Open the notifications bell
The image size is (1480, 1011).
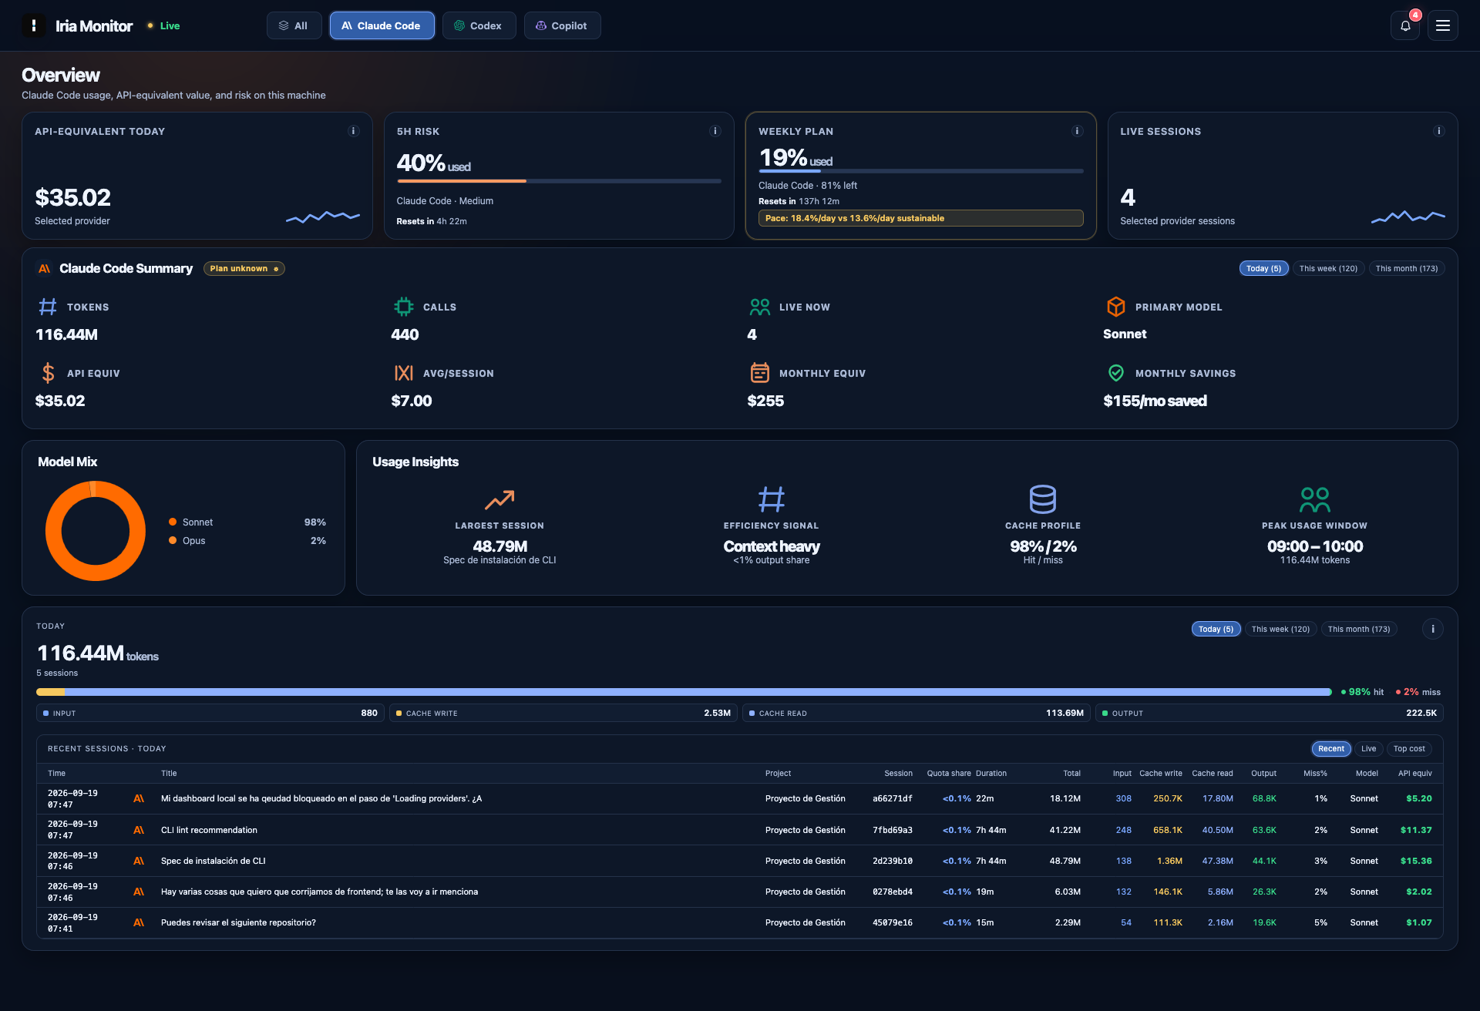click(x=1405, y=25)
